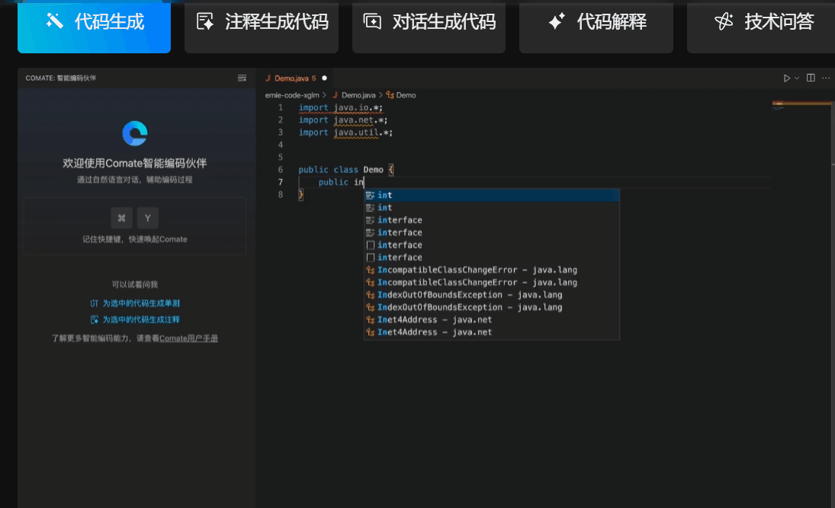Click the Command key shortcut icon
The width and height of the screenshot is (835, 508).
pyautogui.click(x=121, y=218)
